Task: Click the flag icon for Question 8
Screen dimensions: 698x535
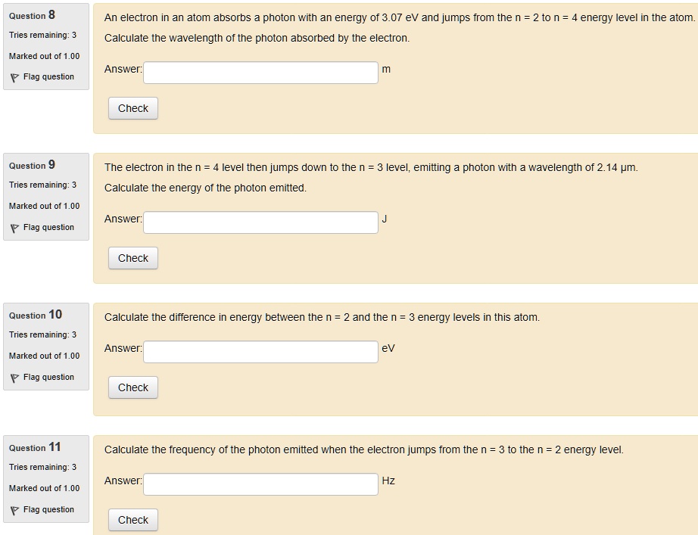Action: click(x=14, y=77)
